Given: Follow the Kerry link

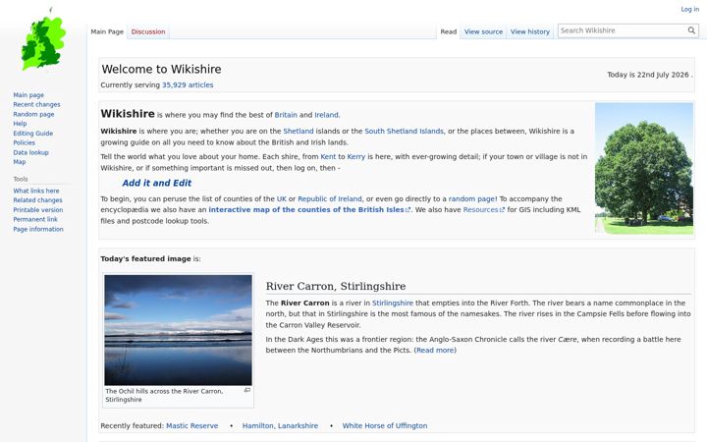Looking at the screenshot, I should tap(356, 156).
